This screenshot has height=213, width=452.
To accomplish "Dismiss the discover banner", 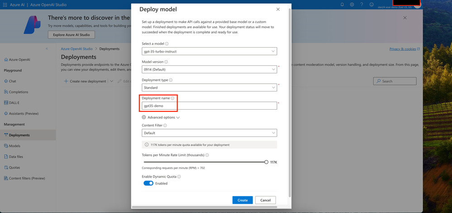I will (405, 18).
